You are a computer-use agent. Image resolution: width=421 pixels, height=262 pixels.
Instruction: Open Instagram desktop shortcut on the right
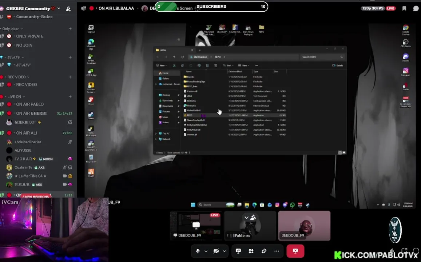[406, 72]
